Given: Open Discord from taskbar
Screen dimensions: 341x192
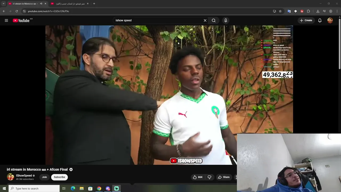Looking at the screenshot, I should (x=108, y=189).
